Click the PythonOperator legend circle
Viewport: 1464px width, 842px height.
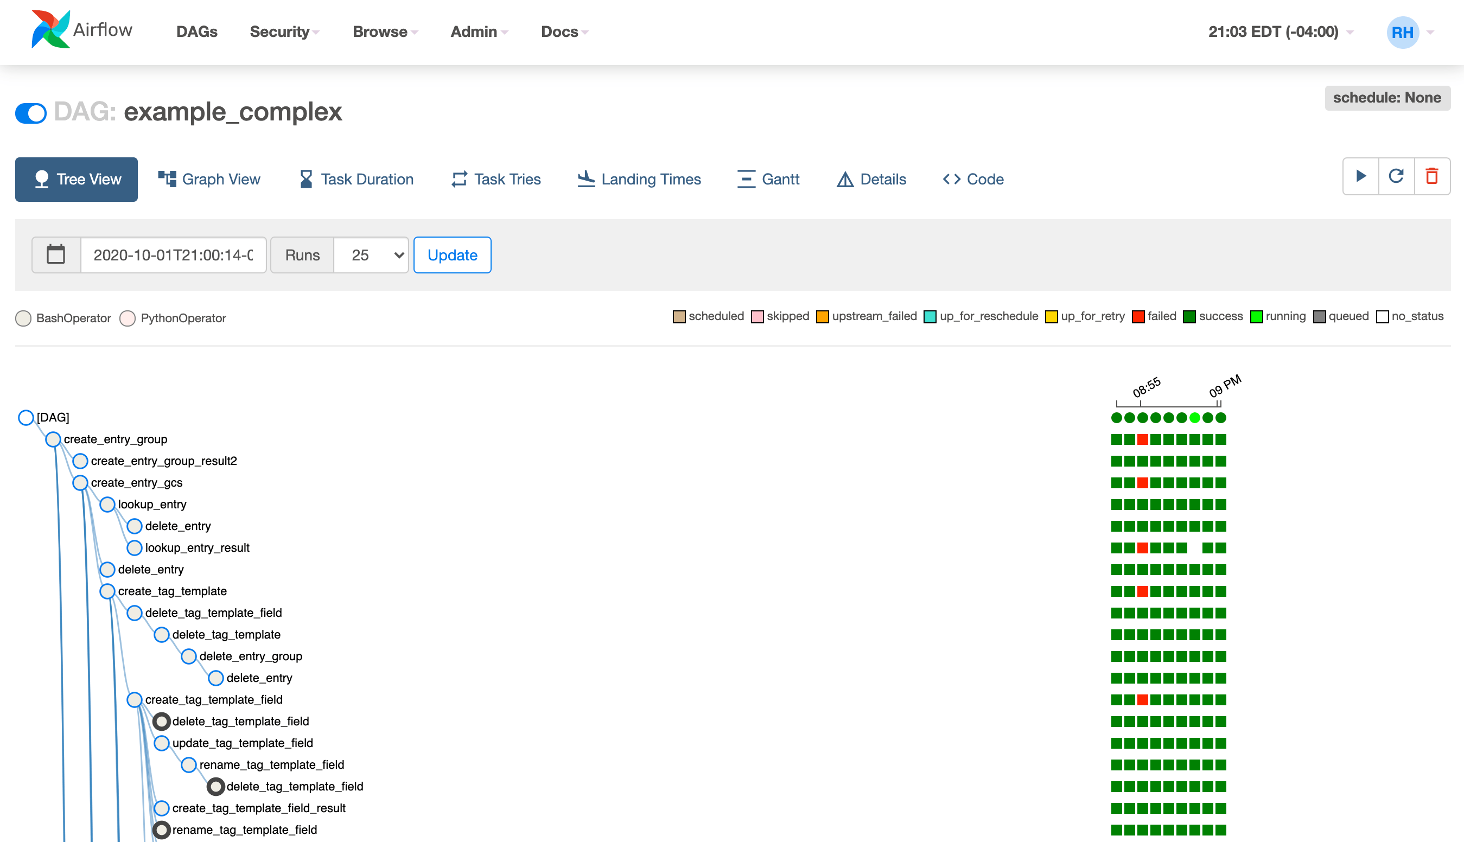coord(128,318)
